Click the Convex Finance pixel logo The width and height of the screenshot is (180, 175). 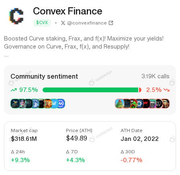pos(16,16)
